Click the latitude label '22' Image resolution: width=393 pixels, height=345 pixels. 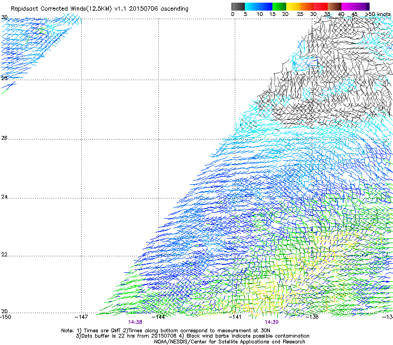pyautogui.click(x=4, y=255)
